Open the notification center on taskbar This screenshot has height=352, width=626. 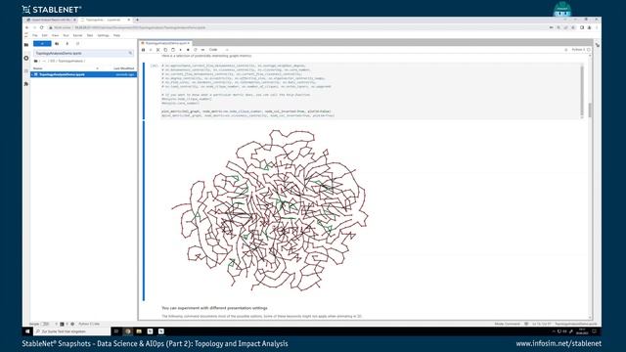[594, 331]
